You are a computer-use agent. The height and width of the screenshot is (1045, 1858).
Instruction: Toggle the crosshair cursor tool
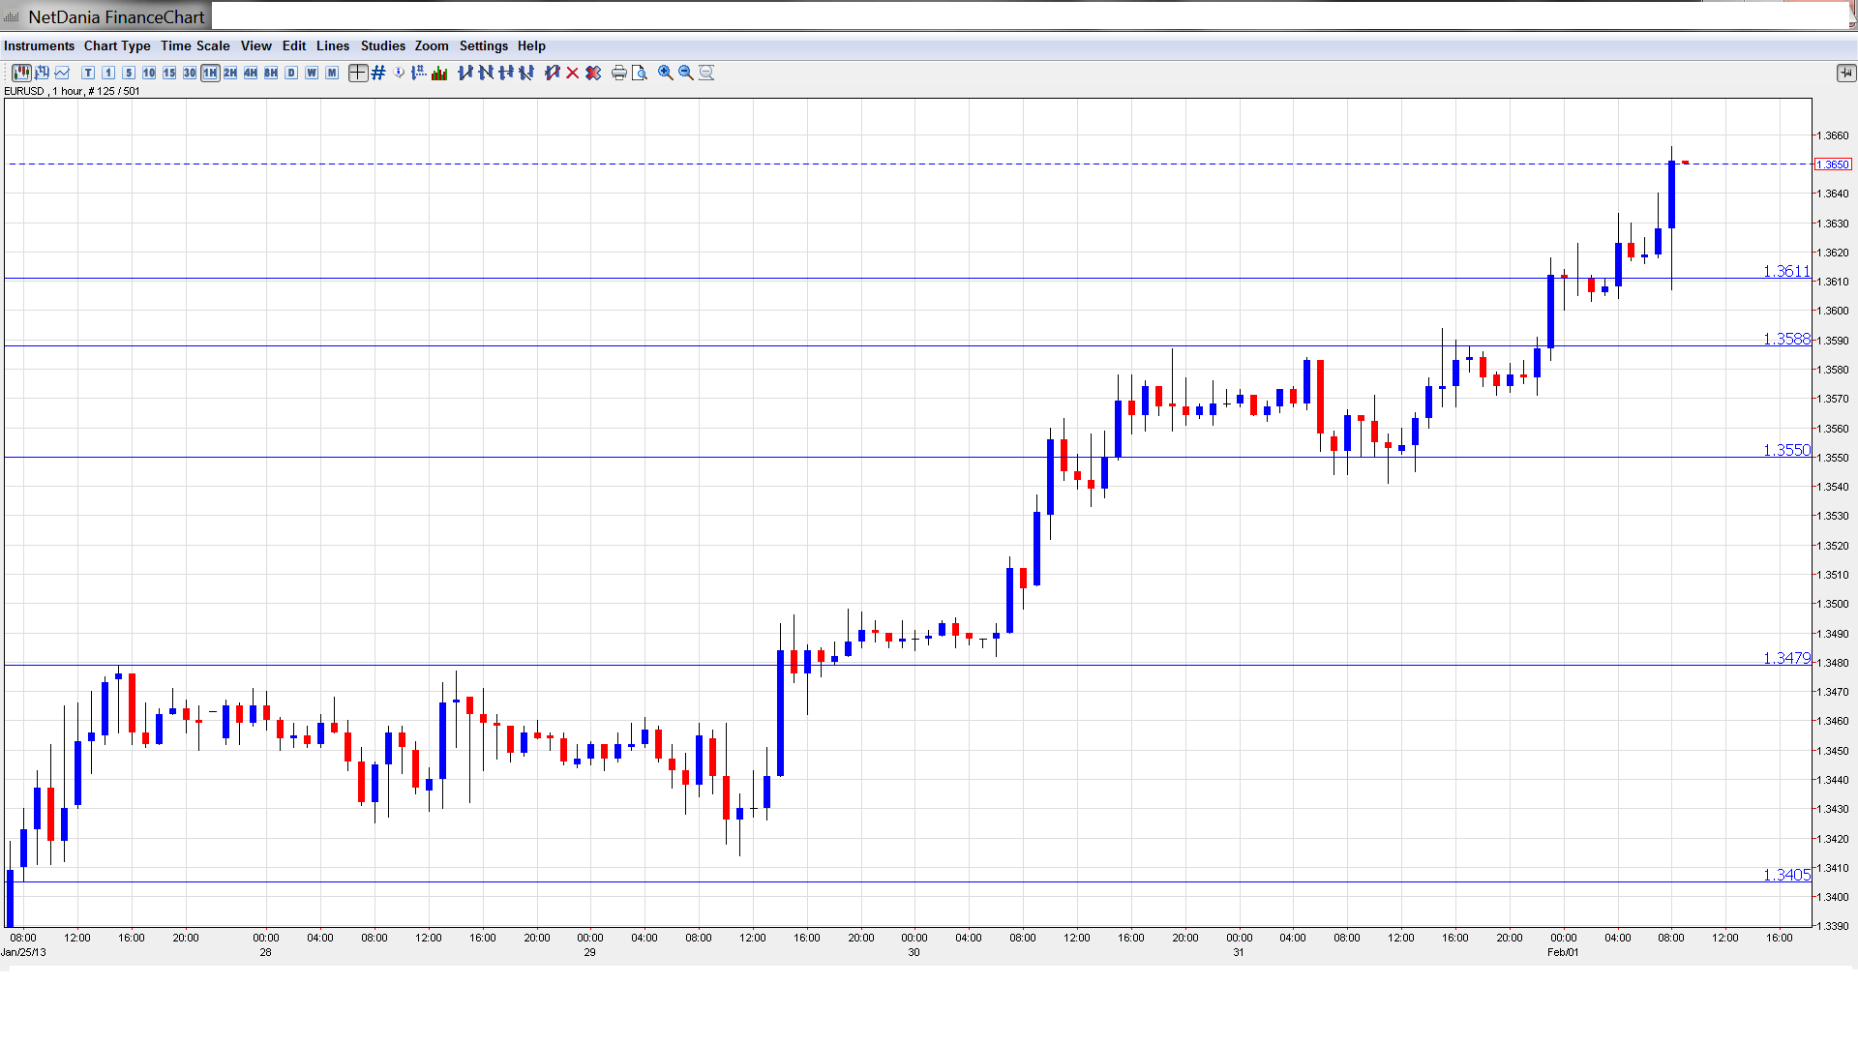click(x=358, y=73)
